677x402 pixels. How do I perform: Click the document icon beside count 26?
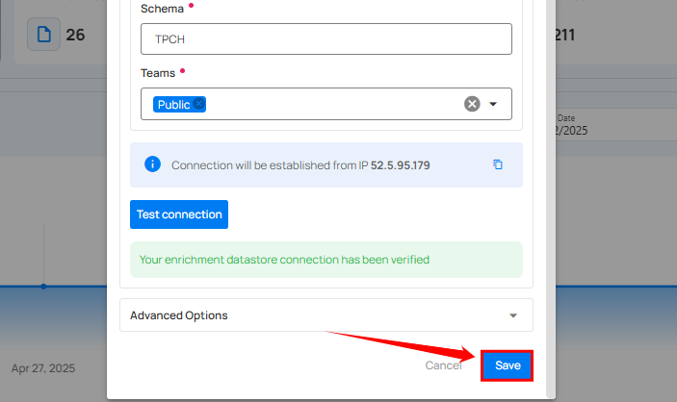click(43, 35)
